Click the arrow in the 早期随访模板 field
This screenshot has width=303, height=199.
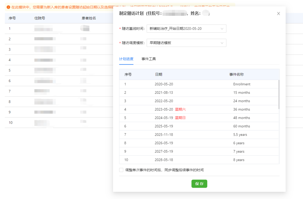222,43
